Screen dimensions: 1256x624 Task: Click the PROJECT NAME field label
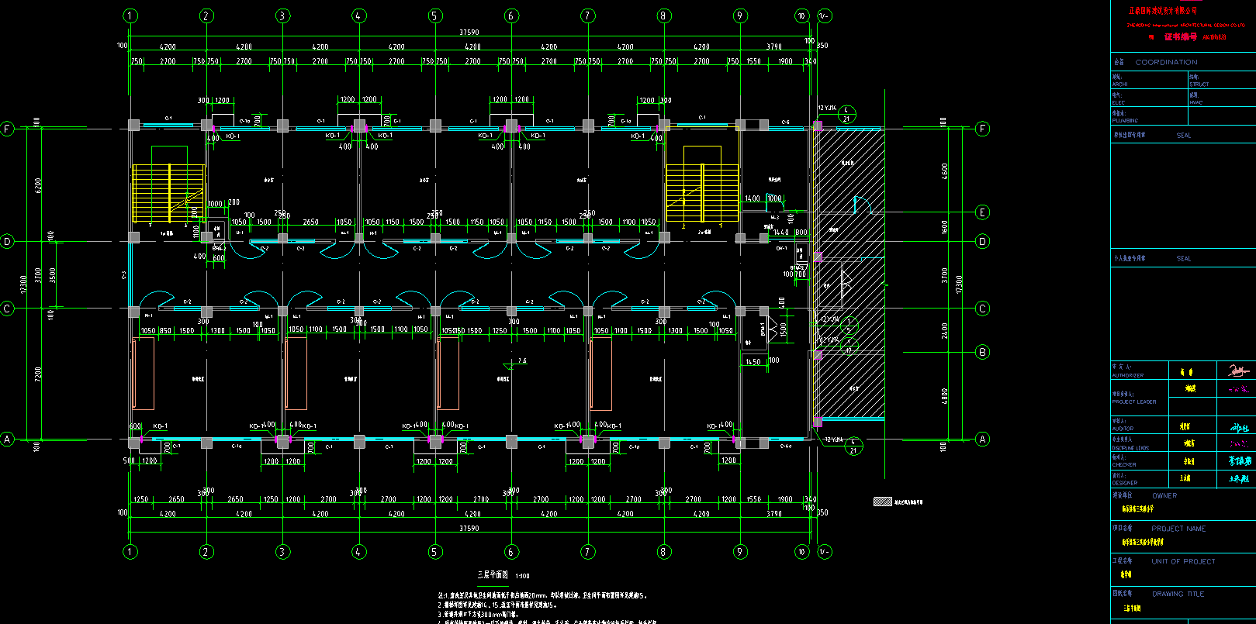pyautogui.click(x=1178, y=529)
